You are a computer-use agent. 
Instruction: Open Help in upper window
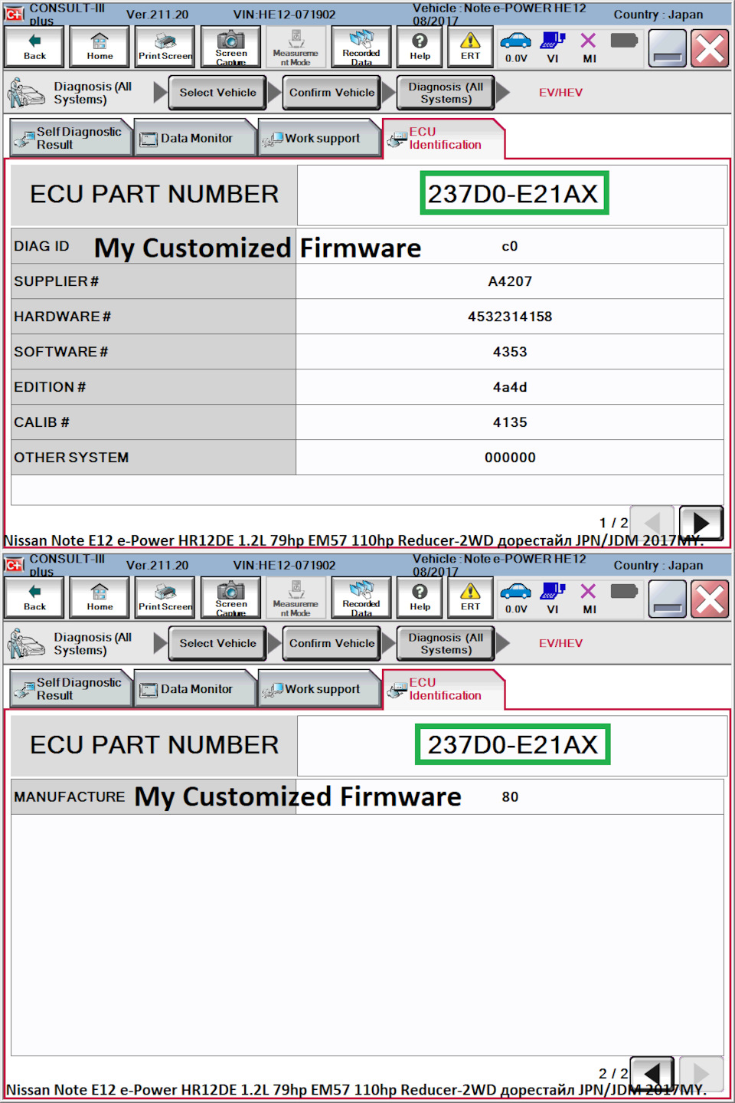click(420, 47)
